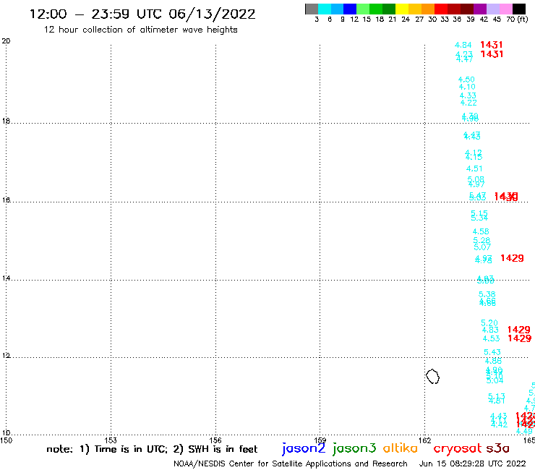Click the latitude axis label 20
This screenshot has height=470, width=535.
[6, 41]
